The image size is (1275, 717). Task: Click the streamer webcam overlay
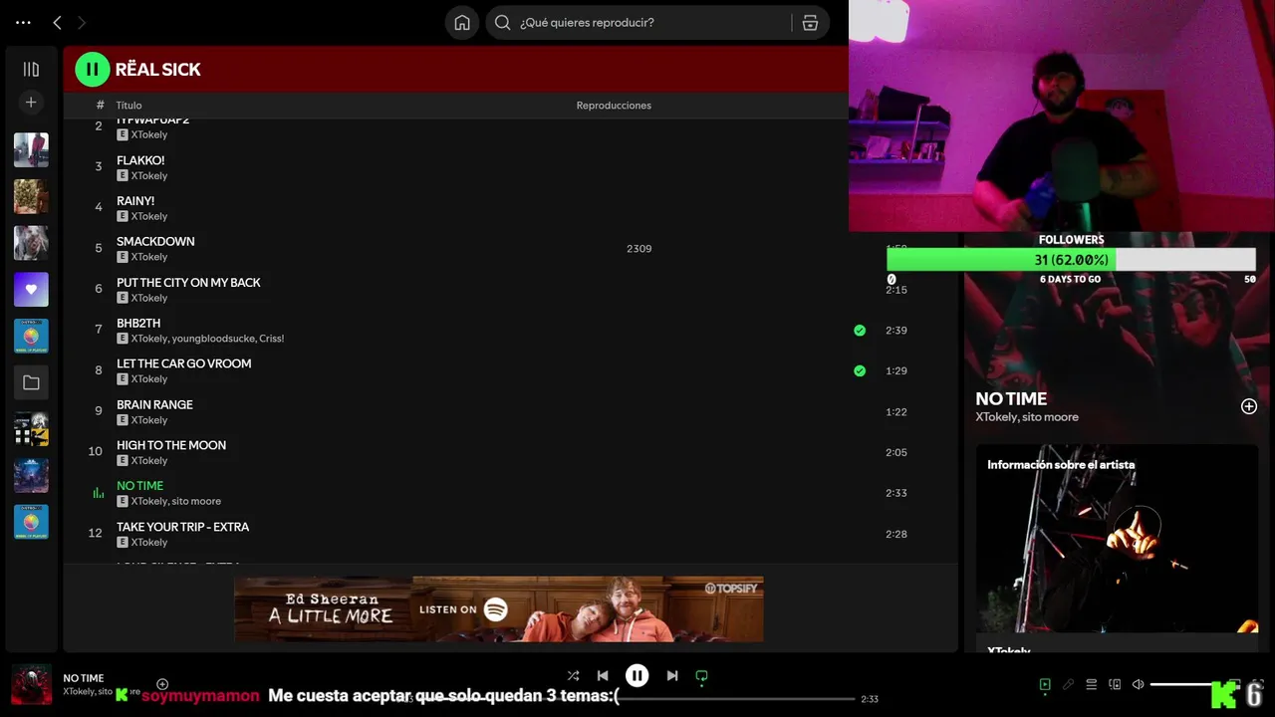coord(1062,116)
